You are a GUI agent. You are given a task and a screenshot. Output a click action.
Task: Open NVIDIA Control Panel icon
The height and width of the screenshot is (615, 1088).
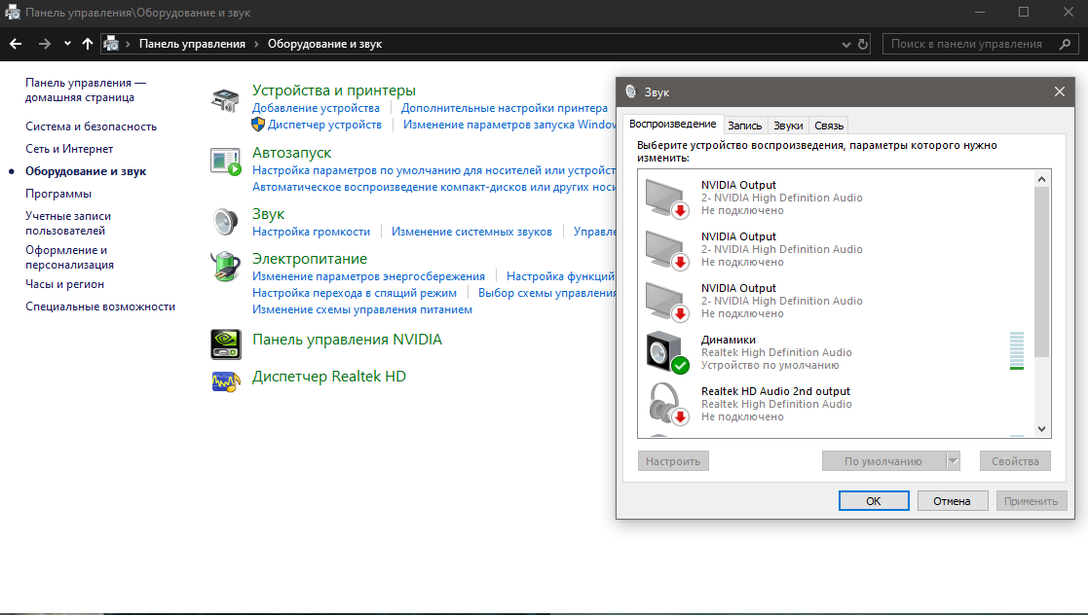click(226, 344)
